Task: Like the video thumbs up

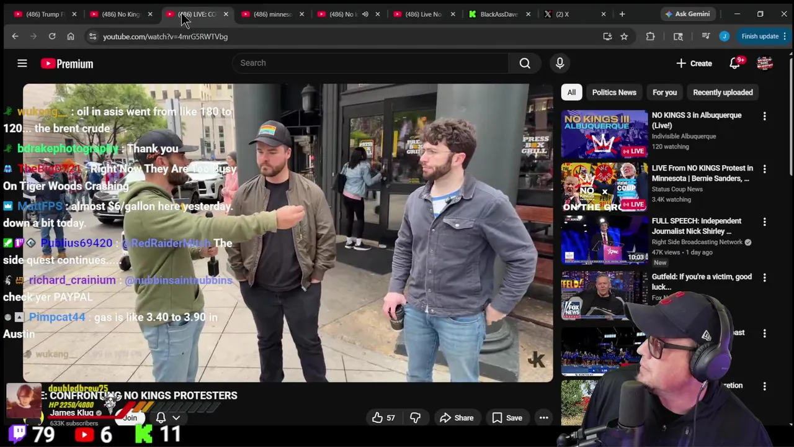Action: point(383,418)
